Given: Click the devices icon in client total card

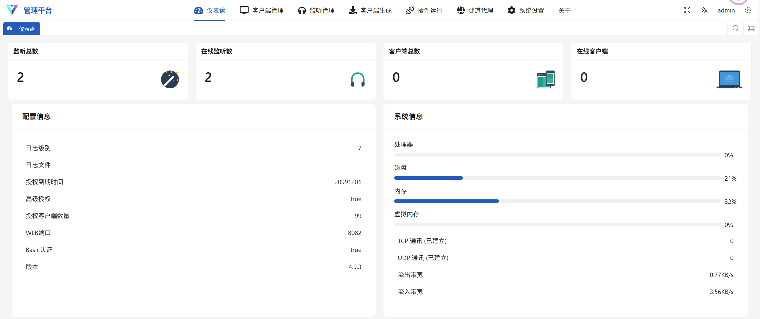Looking at the screenshot, I should point(545,79).
